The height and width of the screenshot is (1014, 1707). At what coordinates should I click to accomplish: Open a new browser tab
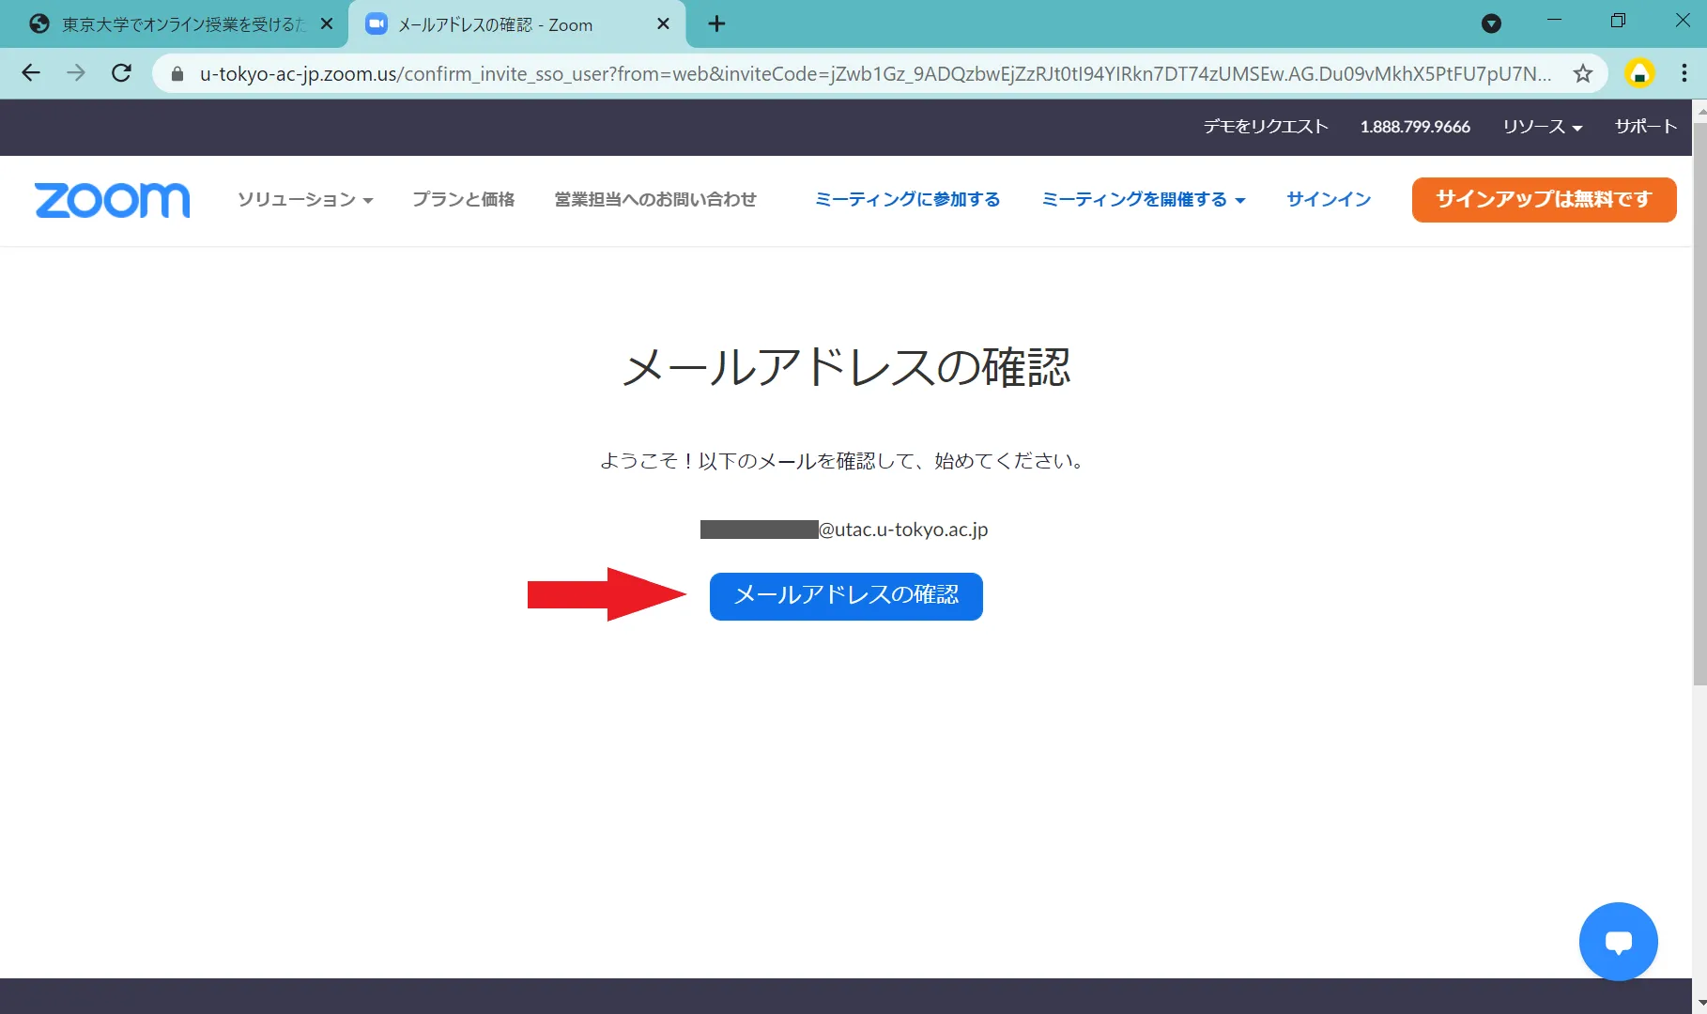tap(716, 24)
